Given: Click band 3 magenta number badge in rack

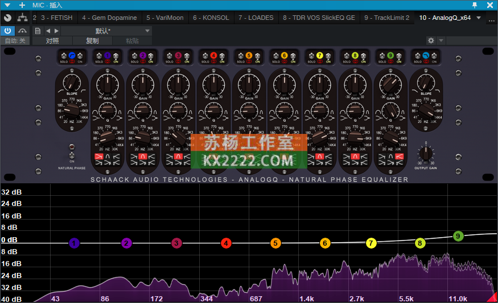Looking at the screenshot, I should [178, 56].
